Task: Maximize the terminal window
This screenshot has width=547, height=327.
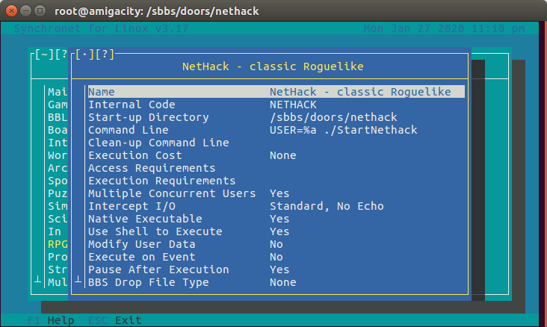Action: pyautogui.click(x=40, y=10)
